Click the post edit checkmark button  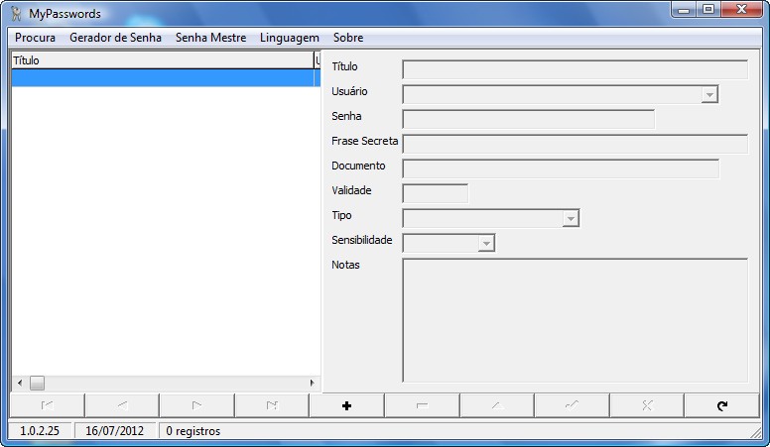coord(572,405)
